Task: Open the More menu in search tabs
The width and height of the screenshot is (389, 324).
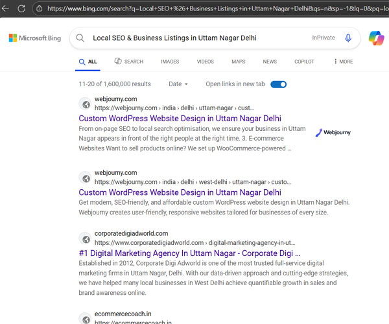Action: click(344, 62)
